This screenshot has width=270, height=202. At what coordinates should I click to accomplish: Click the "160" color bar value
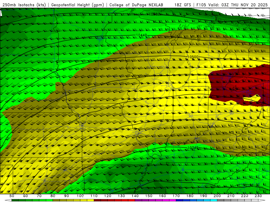point(162,196)
